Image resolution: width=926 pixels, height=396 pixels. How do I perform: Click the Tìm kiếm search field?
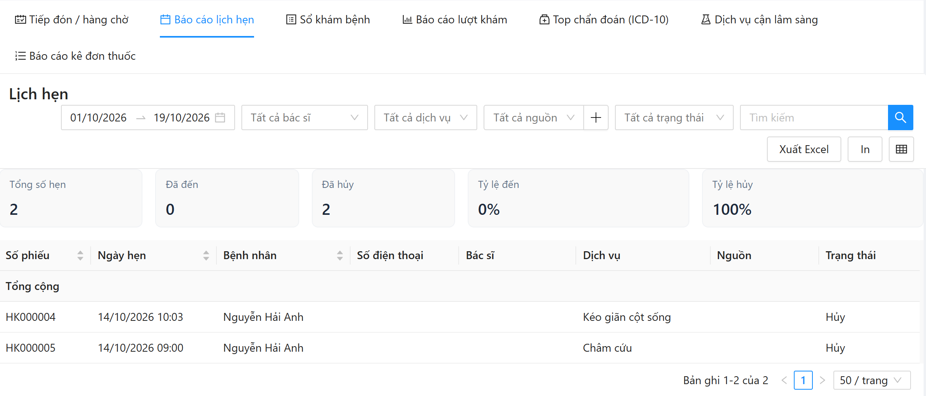coord(814,117)
